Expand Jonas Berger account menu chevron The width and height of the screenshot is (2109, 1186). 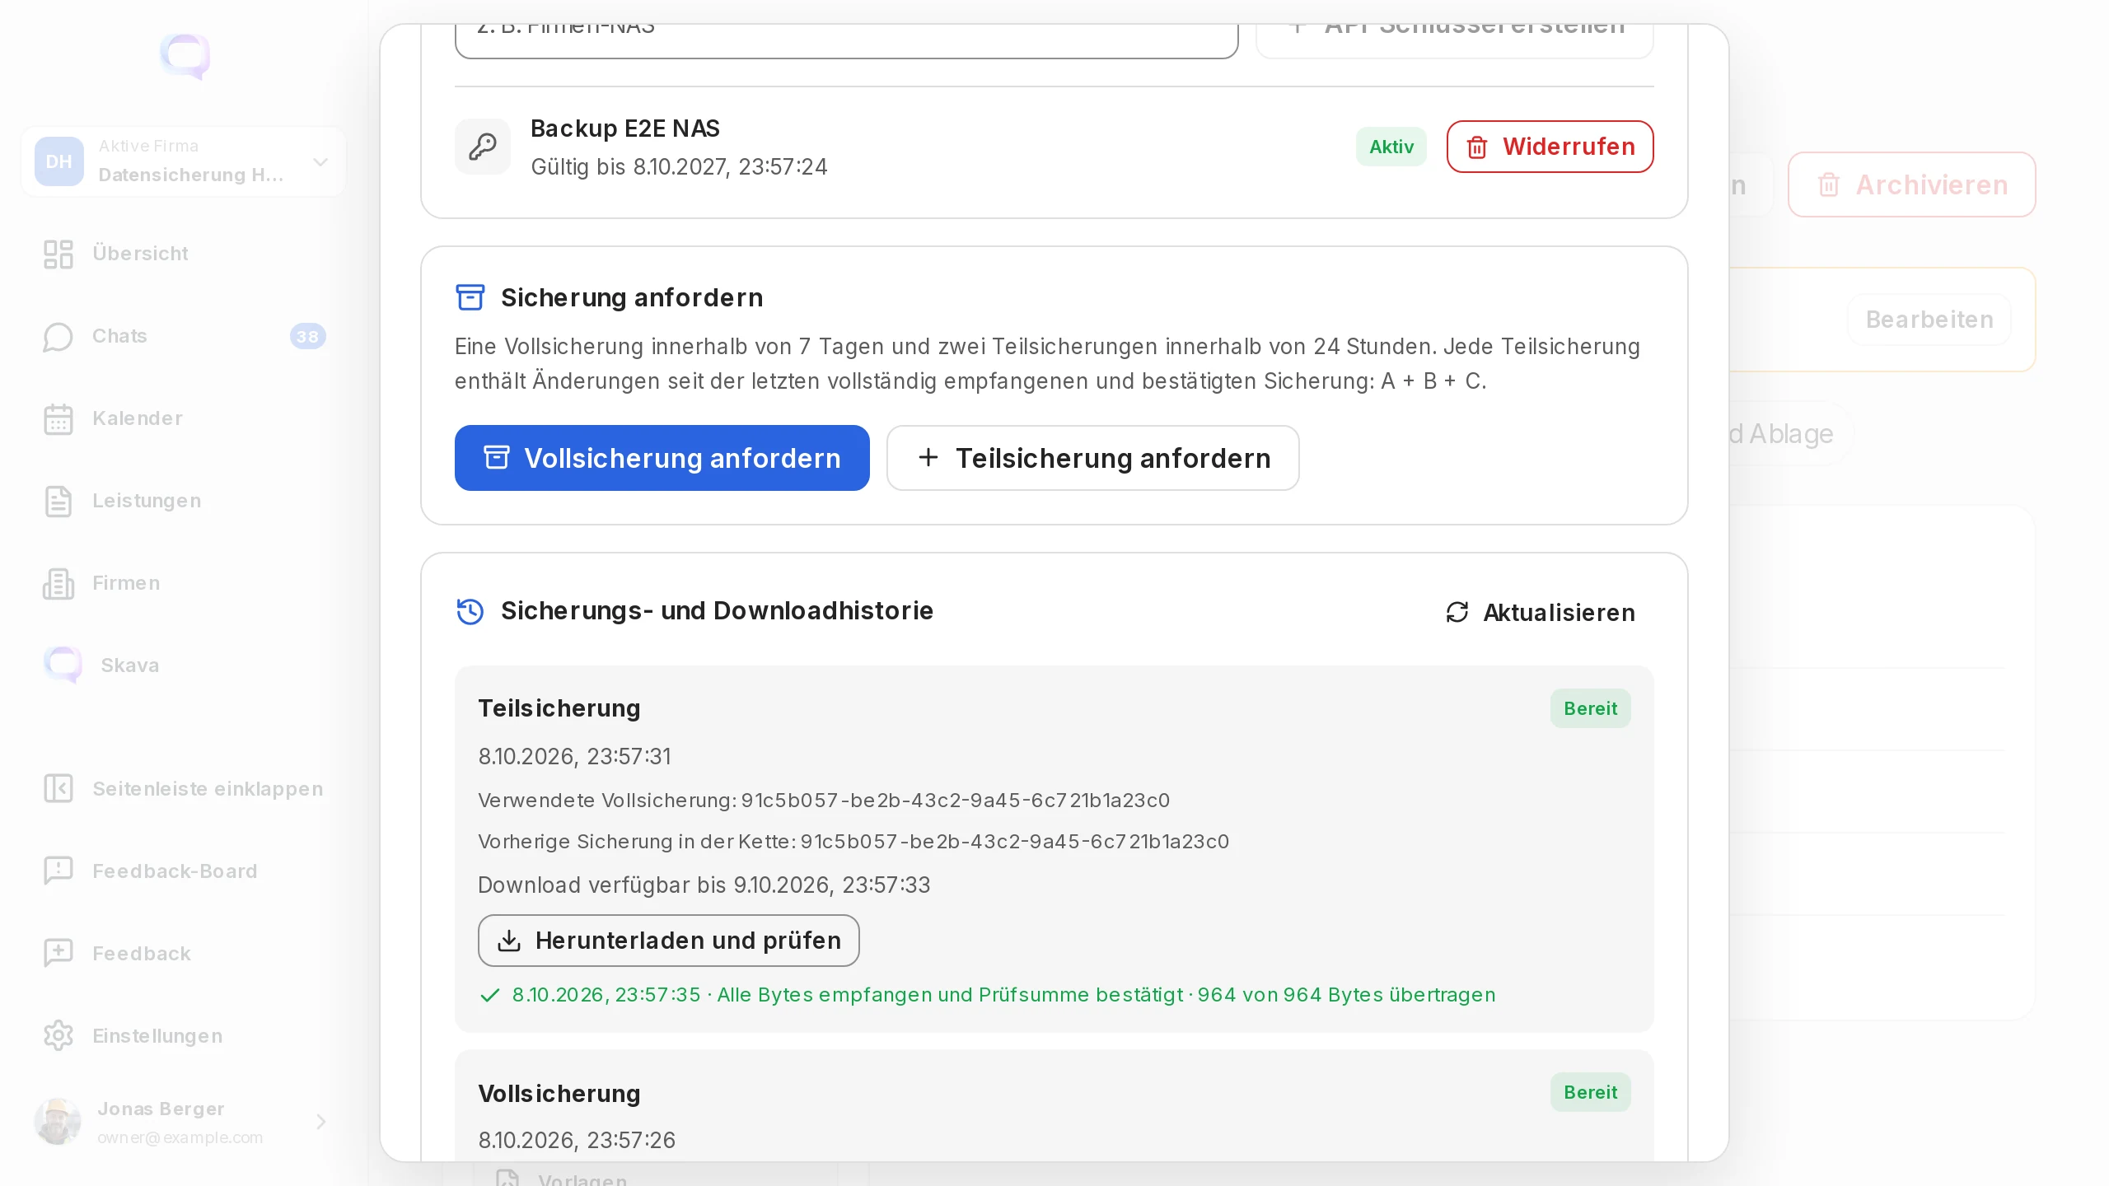pos(321,1122)
